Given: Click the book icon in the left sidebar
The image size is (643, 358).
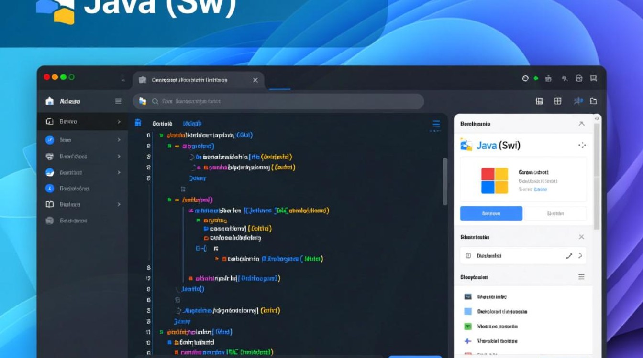Looking at the screenshot, I should (49, 204).
